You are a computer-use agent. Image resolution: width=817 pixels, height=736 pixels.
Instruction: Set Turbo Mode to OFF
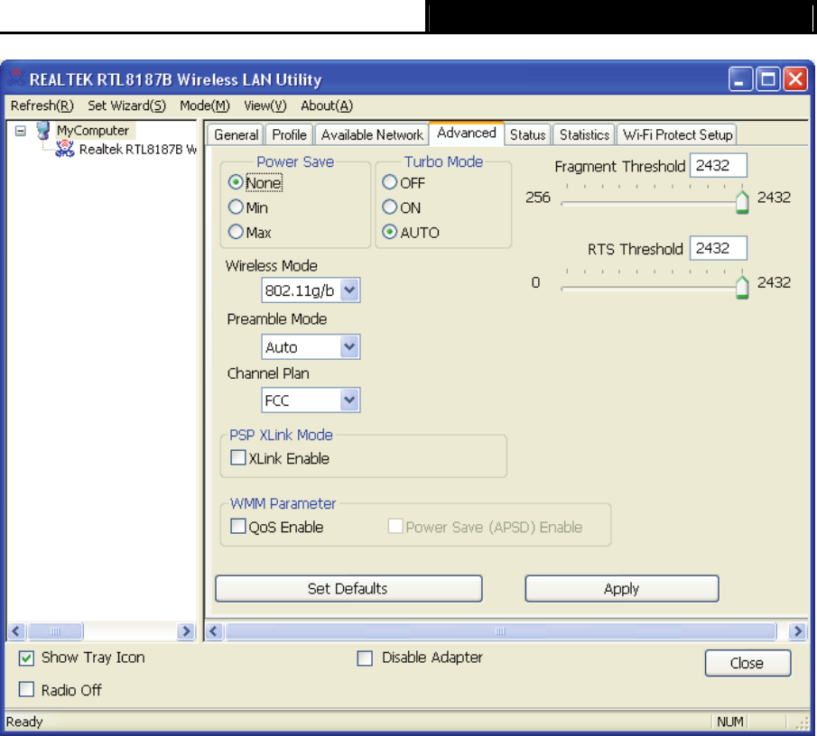[389, 182]
